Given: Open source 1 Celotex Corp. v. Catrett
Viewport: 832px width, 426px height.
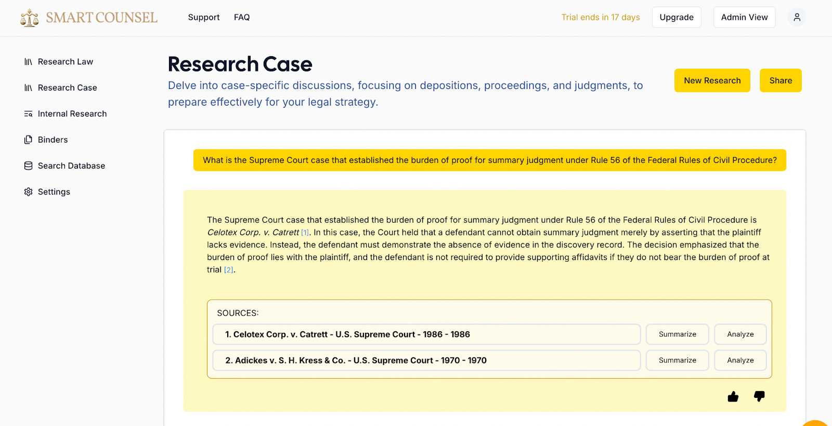Looking at the screenshot, I should (x=426, y=334).
